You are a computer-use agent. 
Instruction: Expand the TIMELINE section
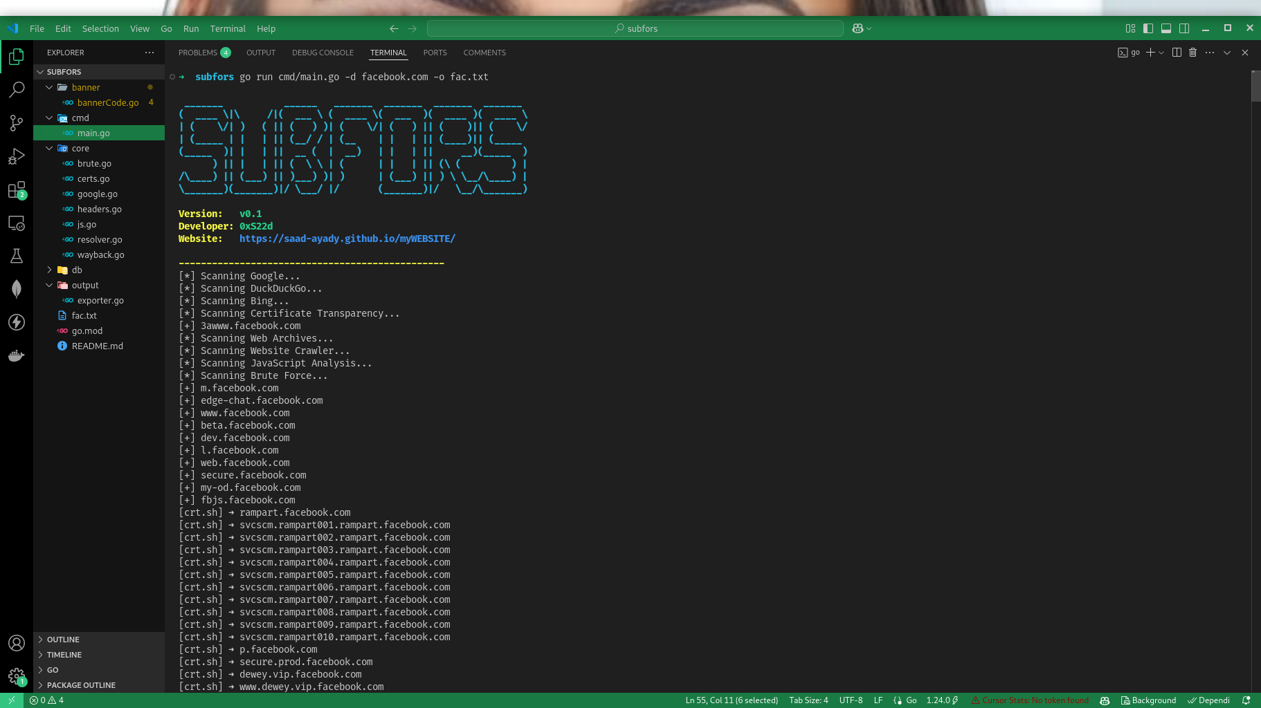point(99,655)
